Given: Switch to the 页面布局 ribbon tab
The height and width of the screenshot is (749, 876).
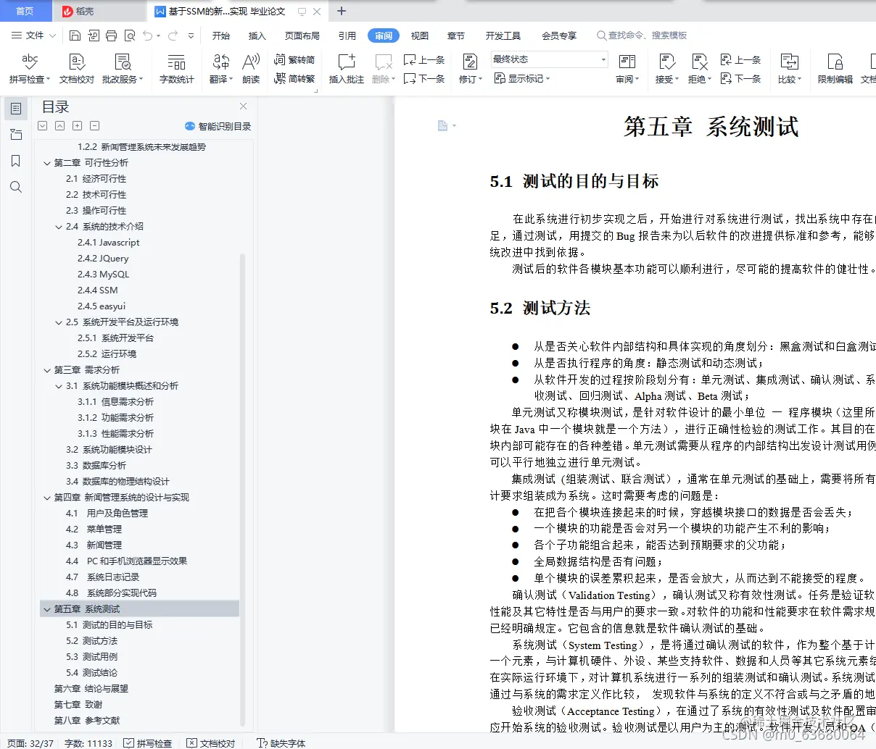Looking at the screenshot, I should (x=302, y=35).
